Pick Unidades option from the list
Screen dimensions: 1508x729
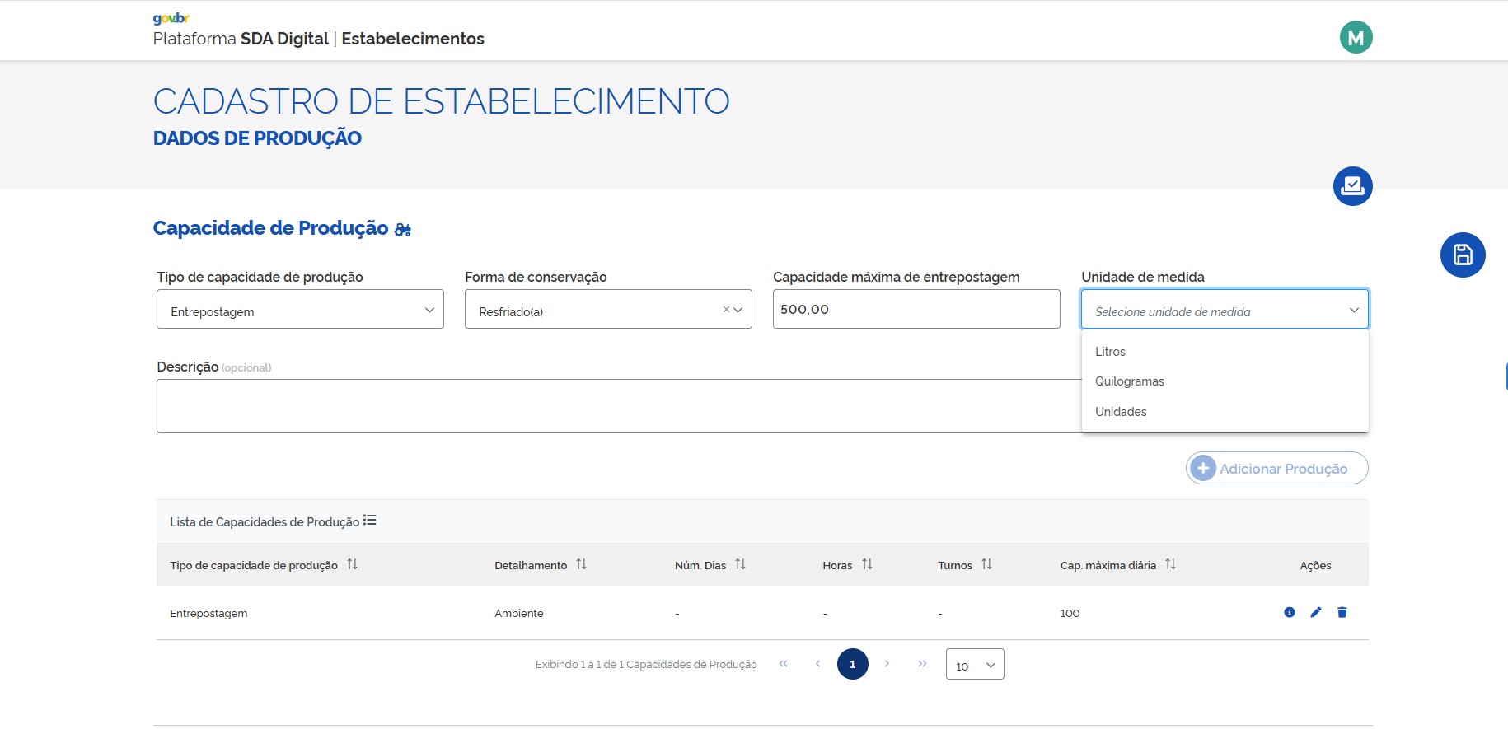[1121, 412]
